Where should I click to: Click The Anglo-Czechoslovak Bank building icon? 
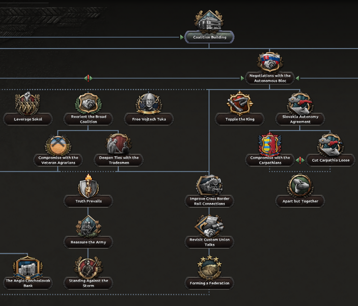coord(27,268)
